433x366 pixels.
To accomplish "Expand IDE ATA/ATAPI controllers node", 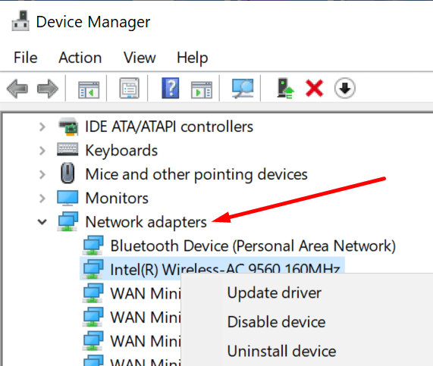I will (x=42, y=127).
